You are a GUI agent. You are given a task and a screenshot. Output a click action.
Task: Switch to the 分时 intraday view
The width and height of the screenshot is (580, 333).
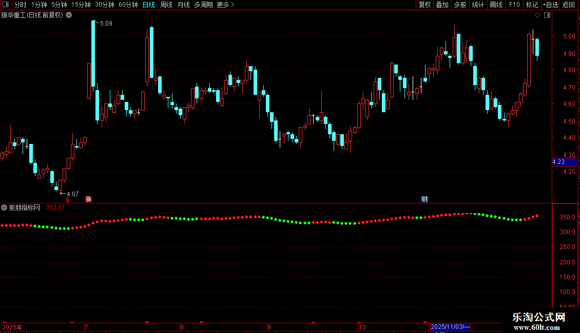(x=21, y=5)
